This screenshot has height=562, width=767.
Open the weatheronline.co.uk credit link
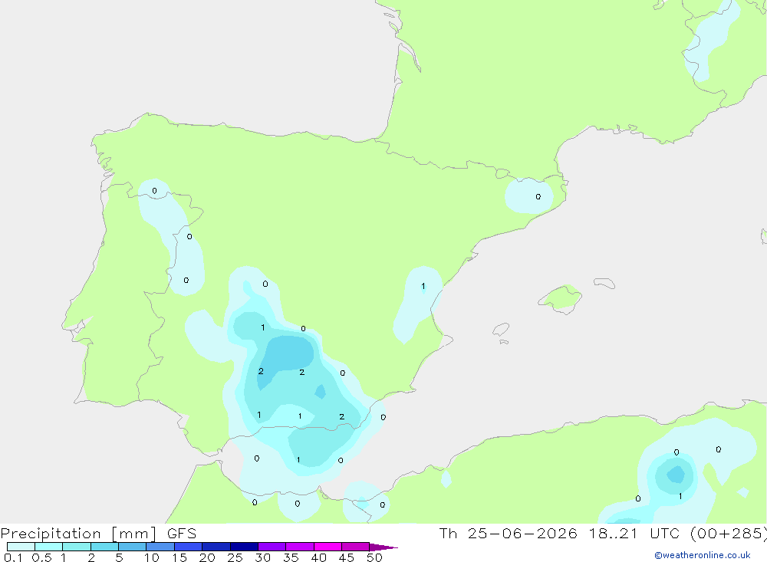[703, 555]
